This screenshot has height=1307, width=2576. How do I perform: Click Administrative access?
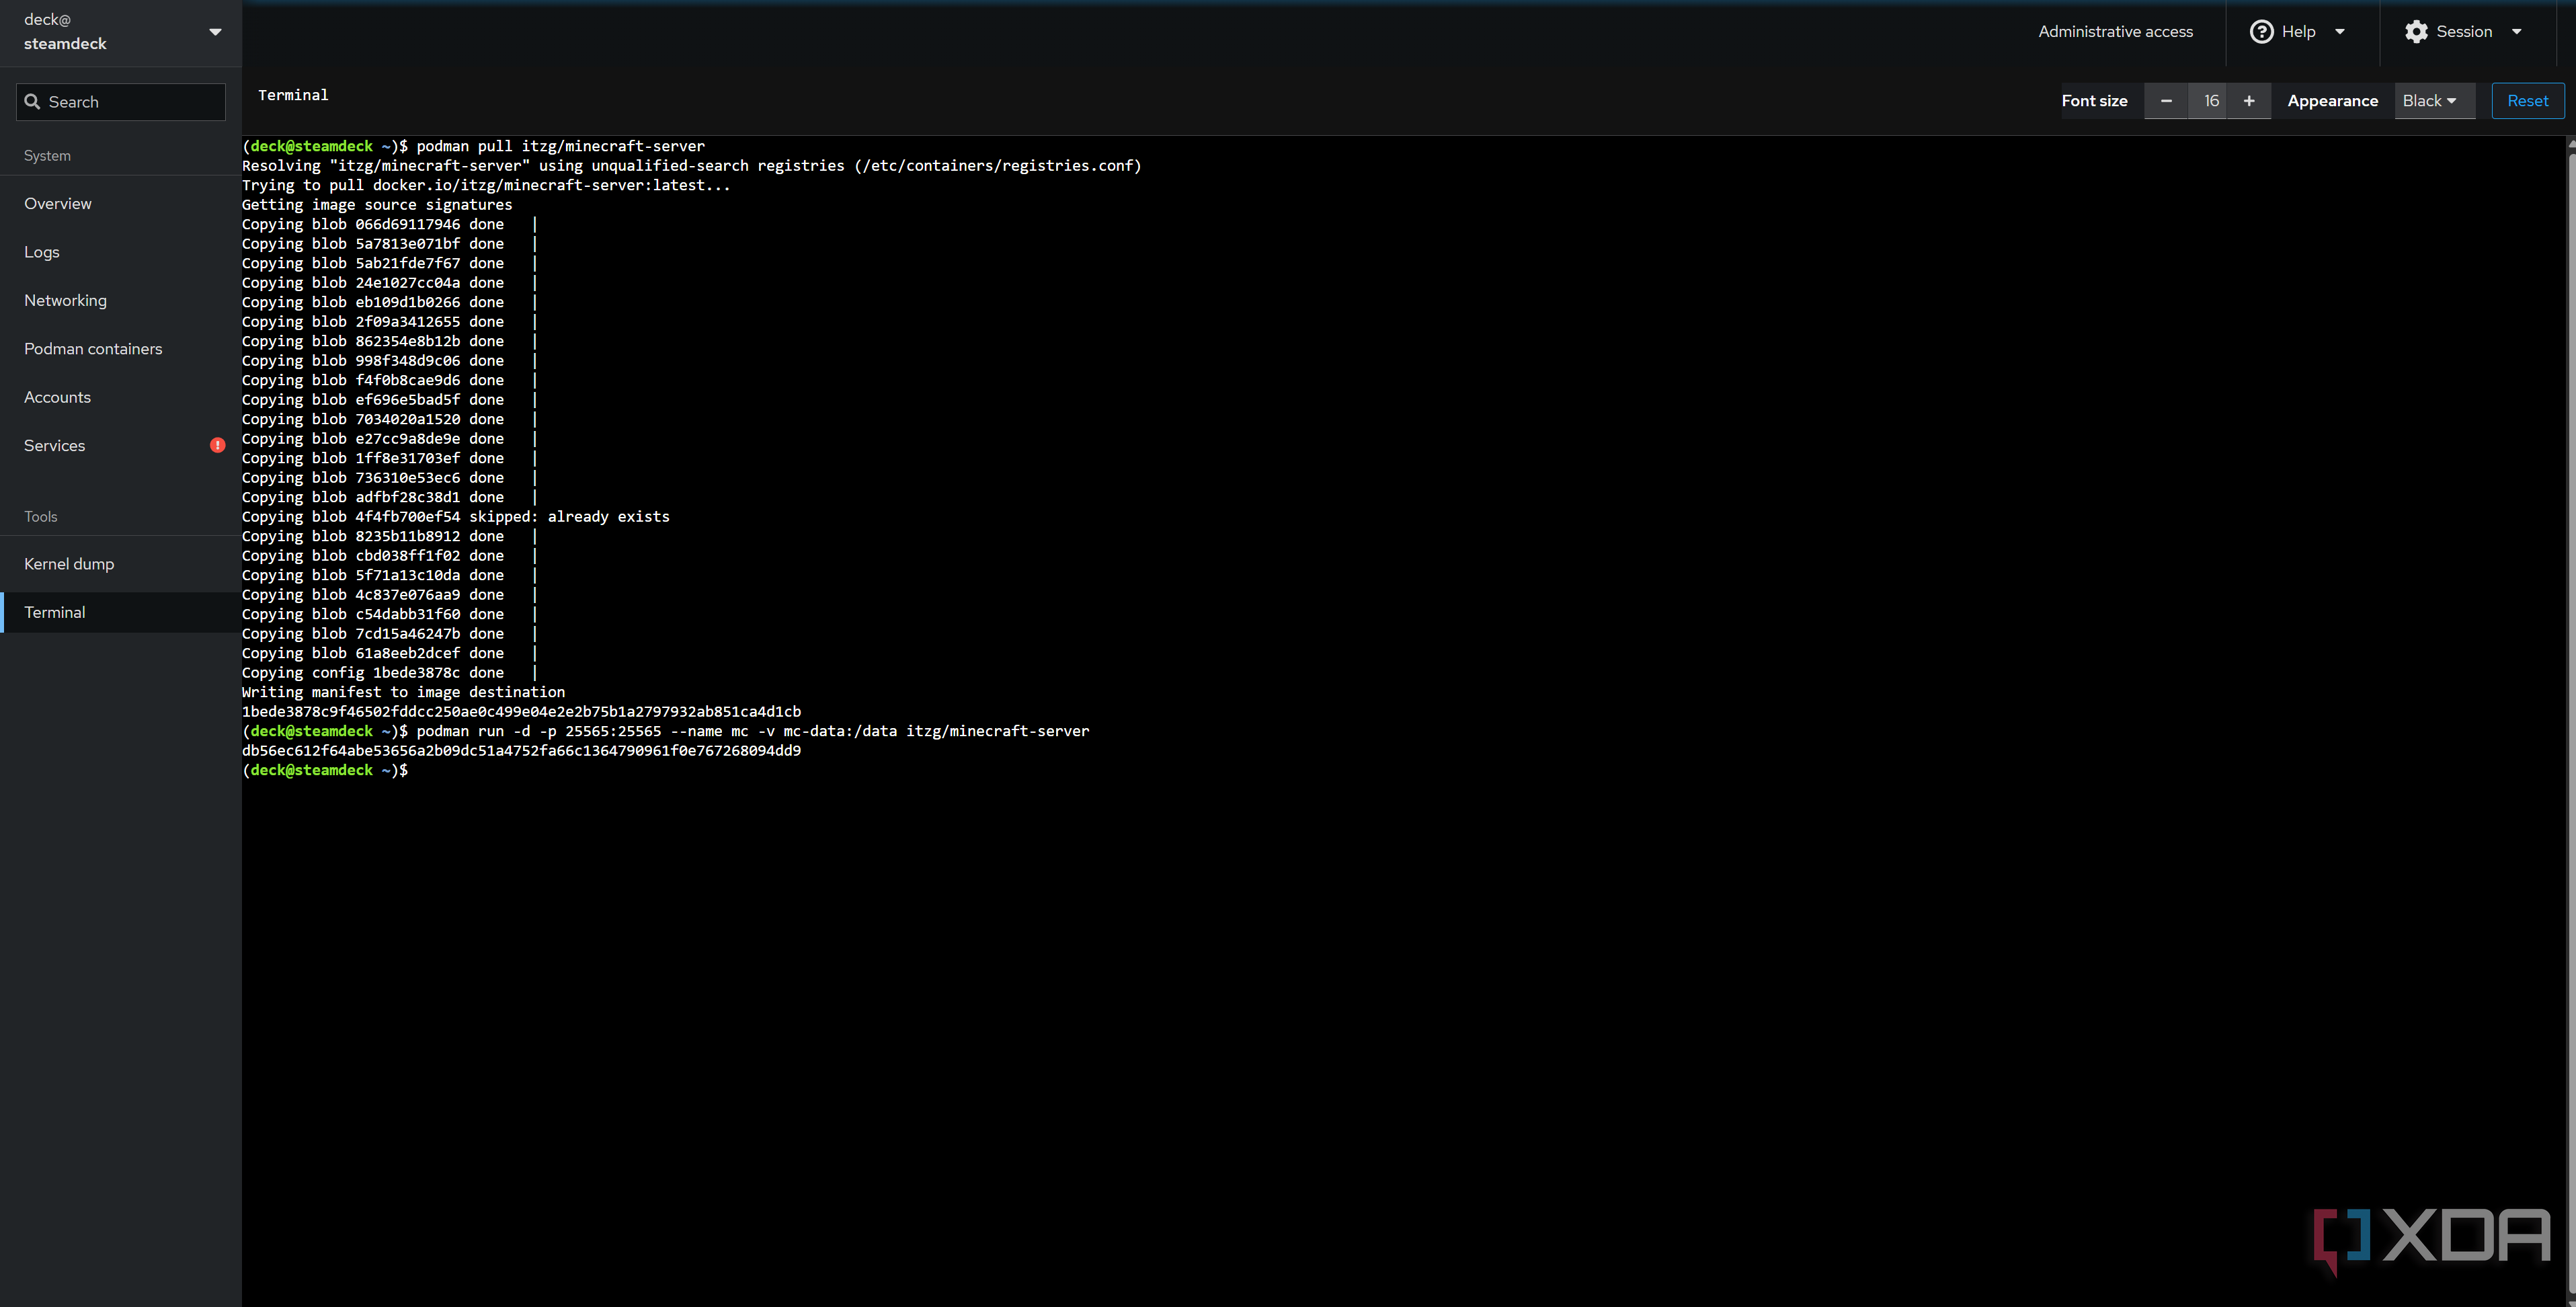(2115, 32)
